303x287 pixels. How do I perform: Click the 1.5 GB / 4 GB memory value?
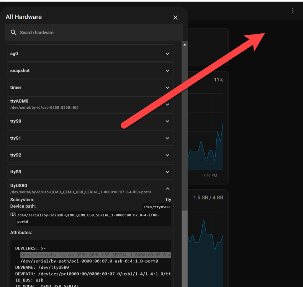[x=208, y=197]
